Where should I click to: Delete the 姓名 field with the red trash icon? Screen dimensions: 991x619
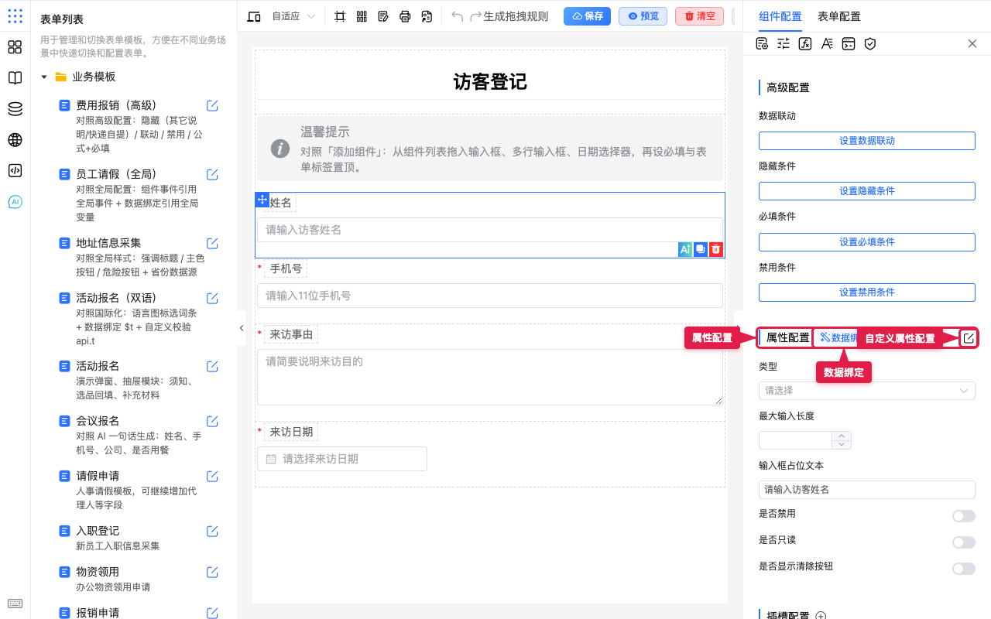coord(716,249)
